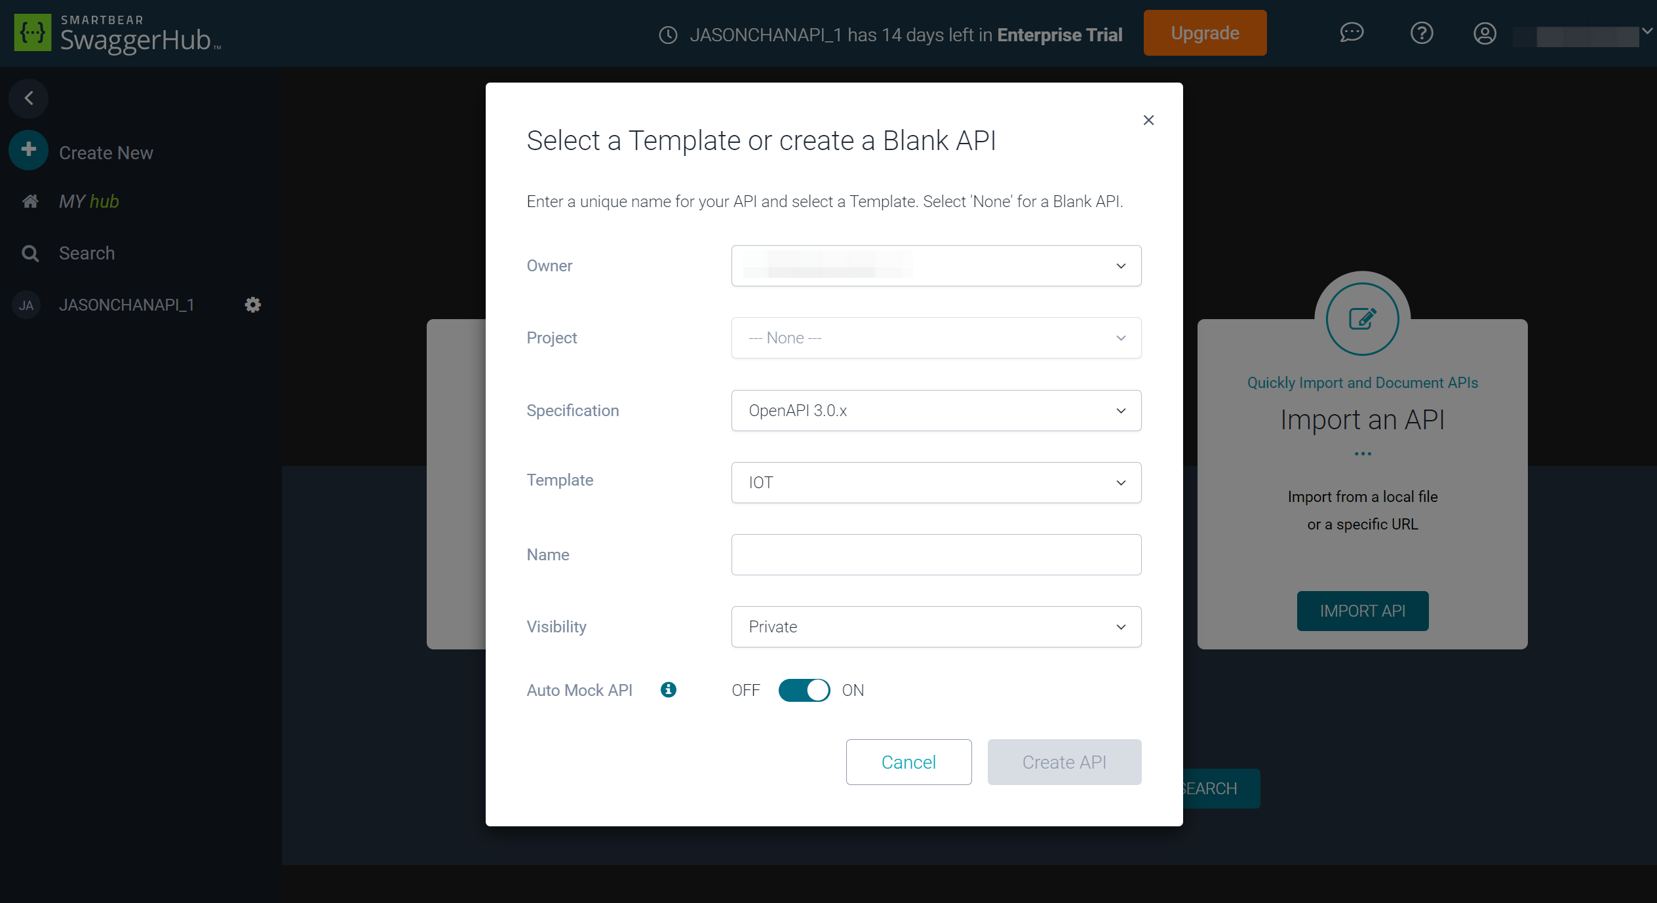Image resolution: width=1657 pixels, height=903 pixels.
Task: Click the dialog close X button
Action: point(1149,120)
